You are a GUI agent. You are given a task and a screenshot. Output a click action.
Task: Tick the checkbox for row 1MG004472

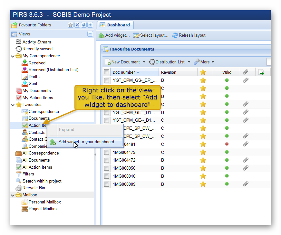(107, 160)
